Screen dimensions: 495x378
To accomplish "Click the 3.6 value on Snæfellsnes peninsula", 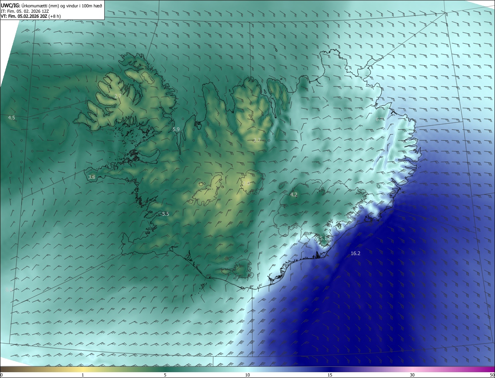I will point(92,177).
